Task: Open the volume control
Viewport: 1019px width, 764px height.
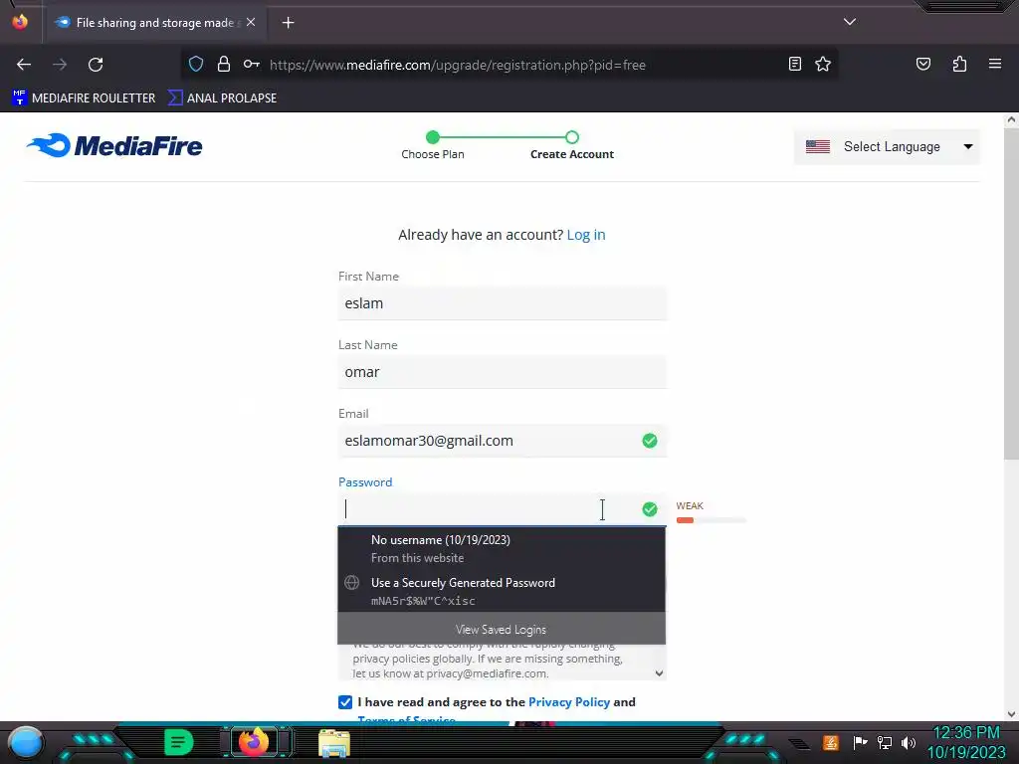Action: (x=909, y=742)
